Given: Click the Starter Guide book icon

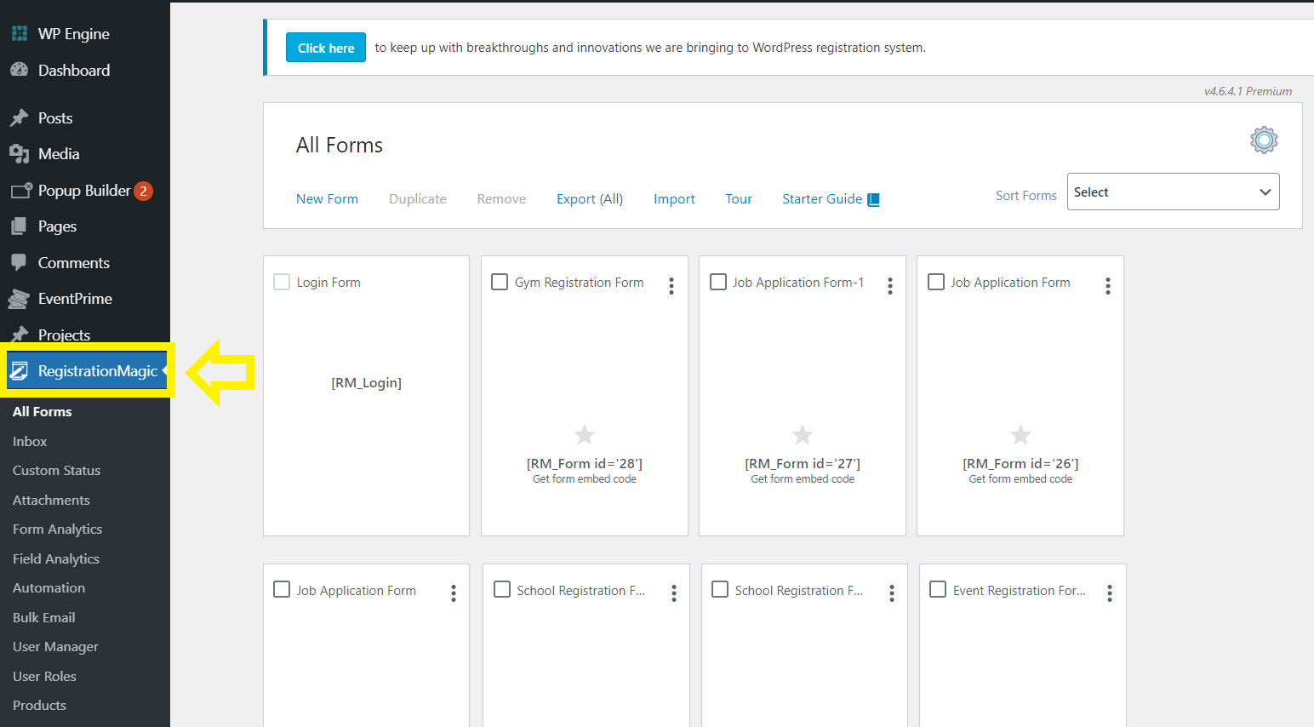Looking at the screenshot, I should 873,199.
